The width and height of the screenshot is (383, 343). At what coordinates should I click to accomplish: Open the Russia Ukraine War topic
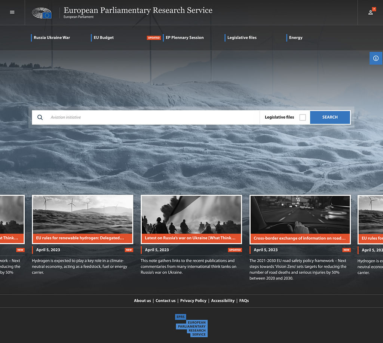tap(52, 38)
